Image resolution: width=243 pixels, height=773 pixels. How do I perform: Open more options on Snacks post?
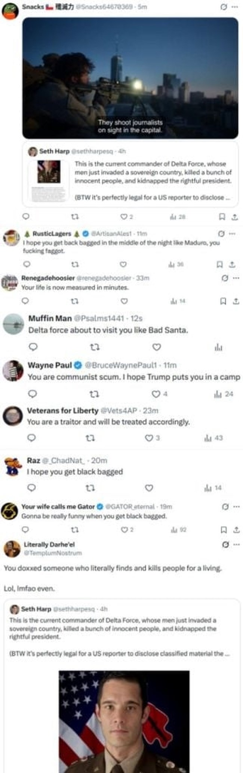[235, 7]
